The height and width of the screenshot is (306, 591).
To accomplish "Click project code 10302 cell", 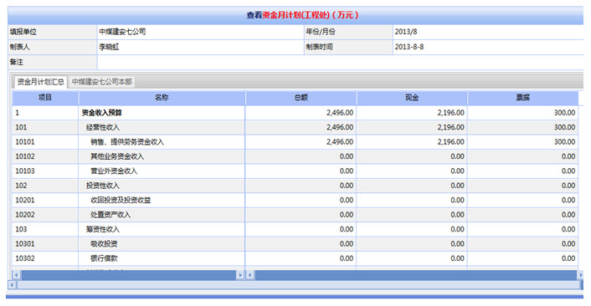I will coord(45,258).
